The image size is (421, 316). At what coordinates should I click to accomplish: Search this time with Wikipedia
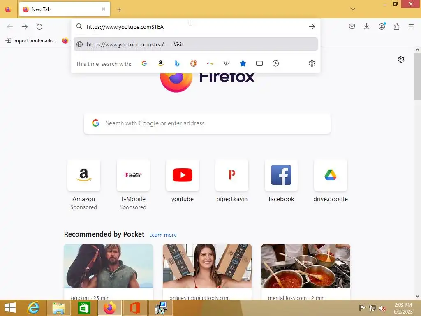point(227,63)
